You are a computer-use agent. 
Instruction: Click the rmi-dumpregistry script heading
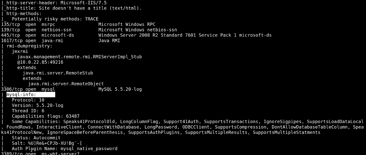pyautogui.click(x=29, y=46)
